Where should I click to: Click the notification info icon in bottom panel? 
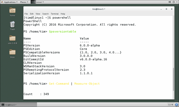coord(176,105)
